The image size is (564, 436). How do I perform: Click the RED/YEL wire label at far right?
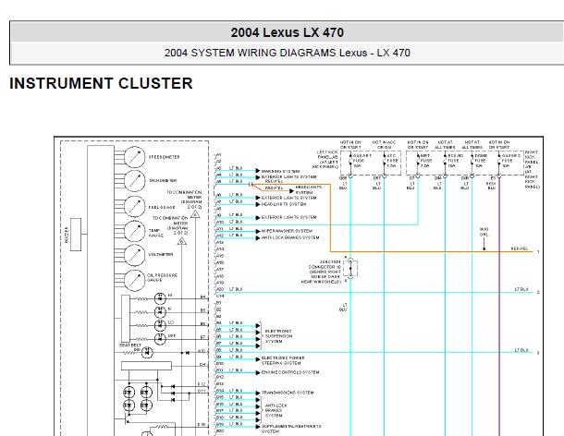(520, 248)
